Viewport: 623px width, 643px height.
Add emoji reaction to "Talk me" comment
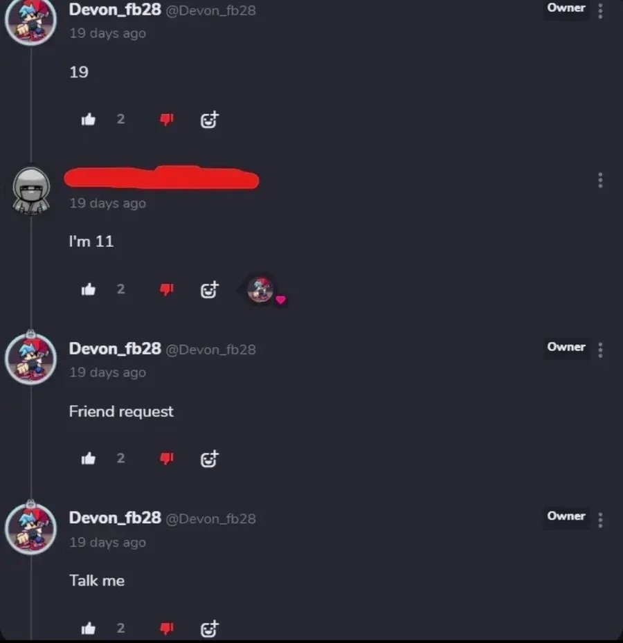(x=210, y=628)
